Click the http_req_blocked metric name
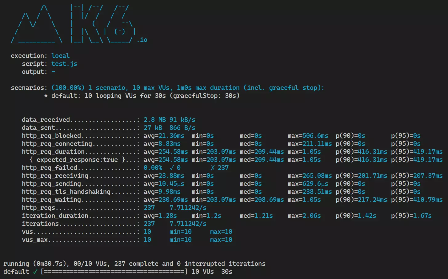Screen dimensions: 448x279 tap(51, 136)
